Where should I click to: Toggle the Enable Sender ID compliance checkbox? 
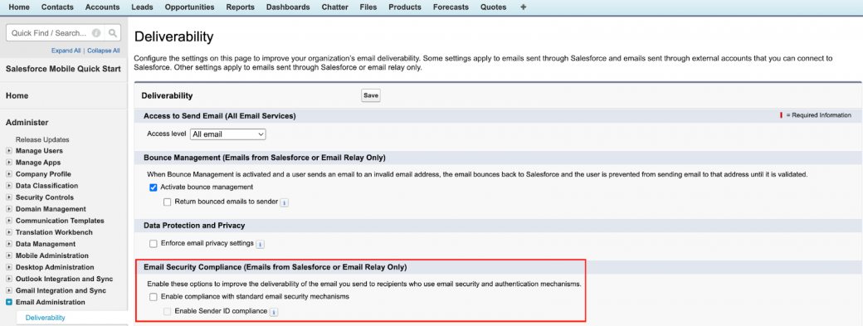(x=168, y=311)
